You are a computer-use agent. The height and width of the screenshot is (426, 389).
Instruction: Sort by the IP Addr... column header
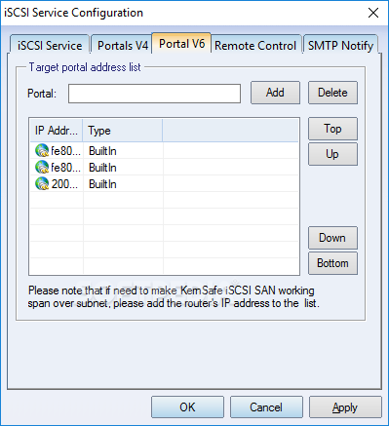click(57, 131)
